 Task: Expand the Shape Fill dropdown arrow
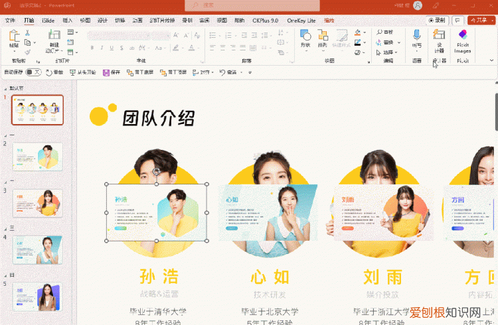365,32
